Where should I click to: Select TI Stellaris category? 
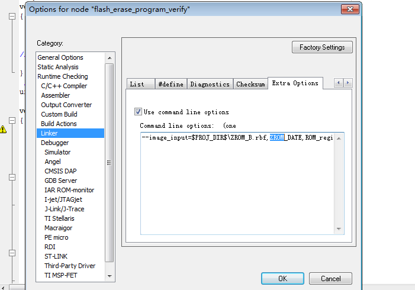tap(59, 218)
